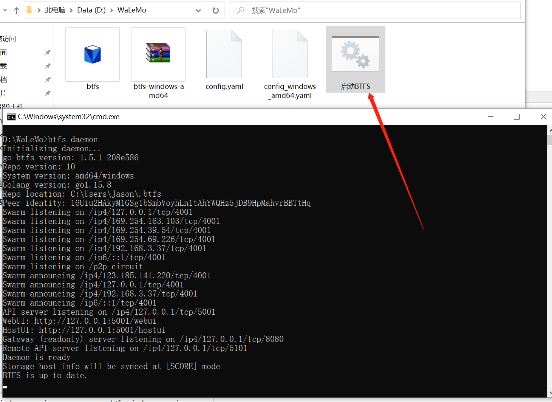Expand the chevron after 此电脑 in the breadcrumb

click(71, 11)
